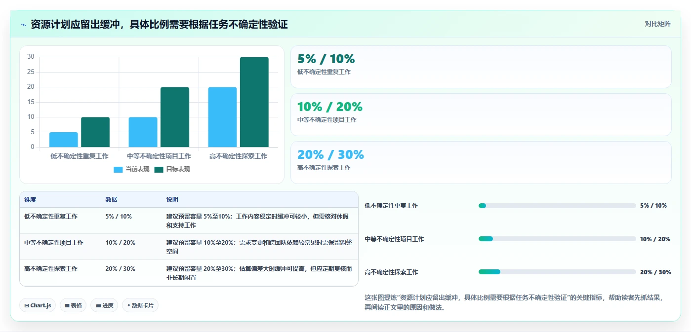
Task: Click the 20% / 30% data card
Action: pos(481,162)
